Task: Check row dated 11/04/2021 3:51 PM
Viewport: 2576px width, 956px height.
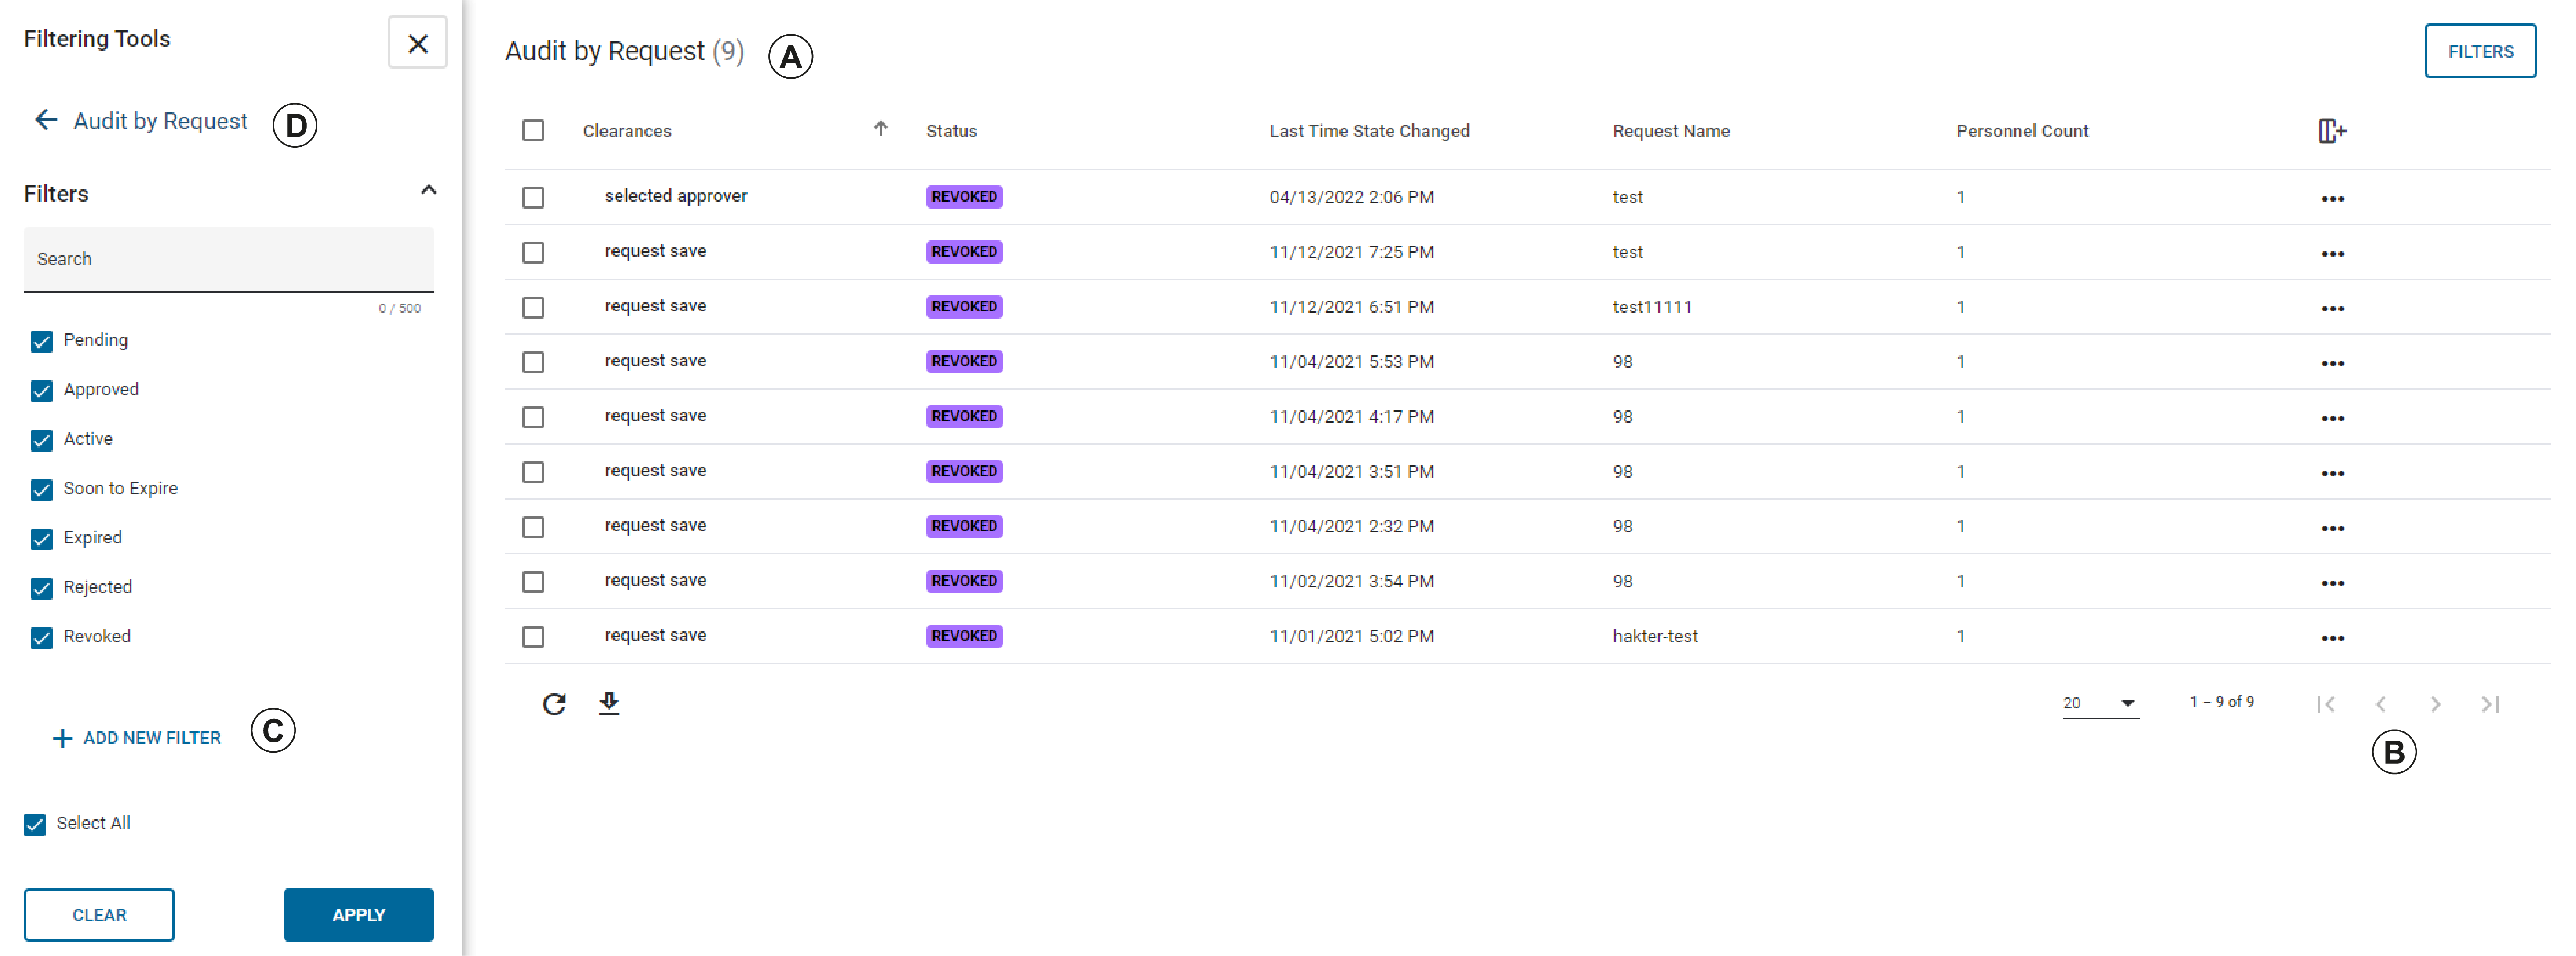Action: click(x=533, y=472)
